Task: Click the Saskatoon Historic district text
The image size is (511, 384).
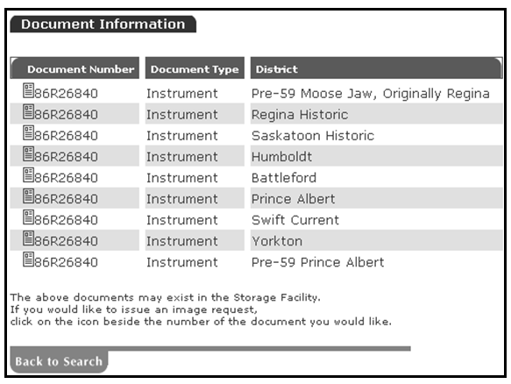Action: coord(313,136)
